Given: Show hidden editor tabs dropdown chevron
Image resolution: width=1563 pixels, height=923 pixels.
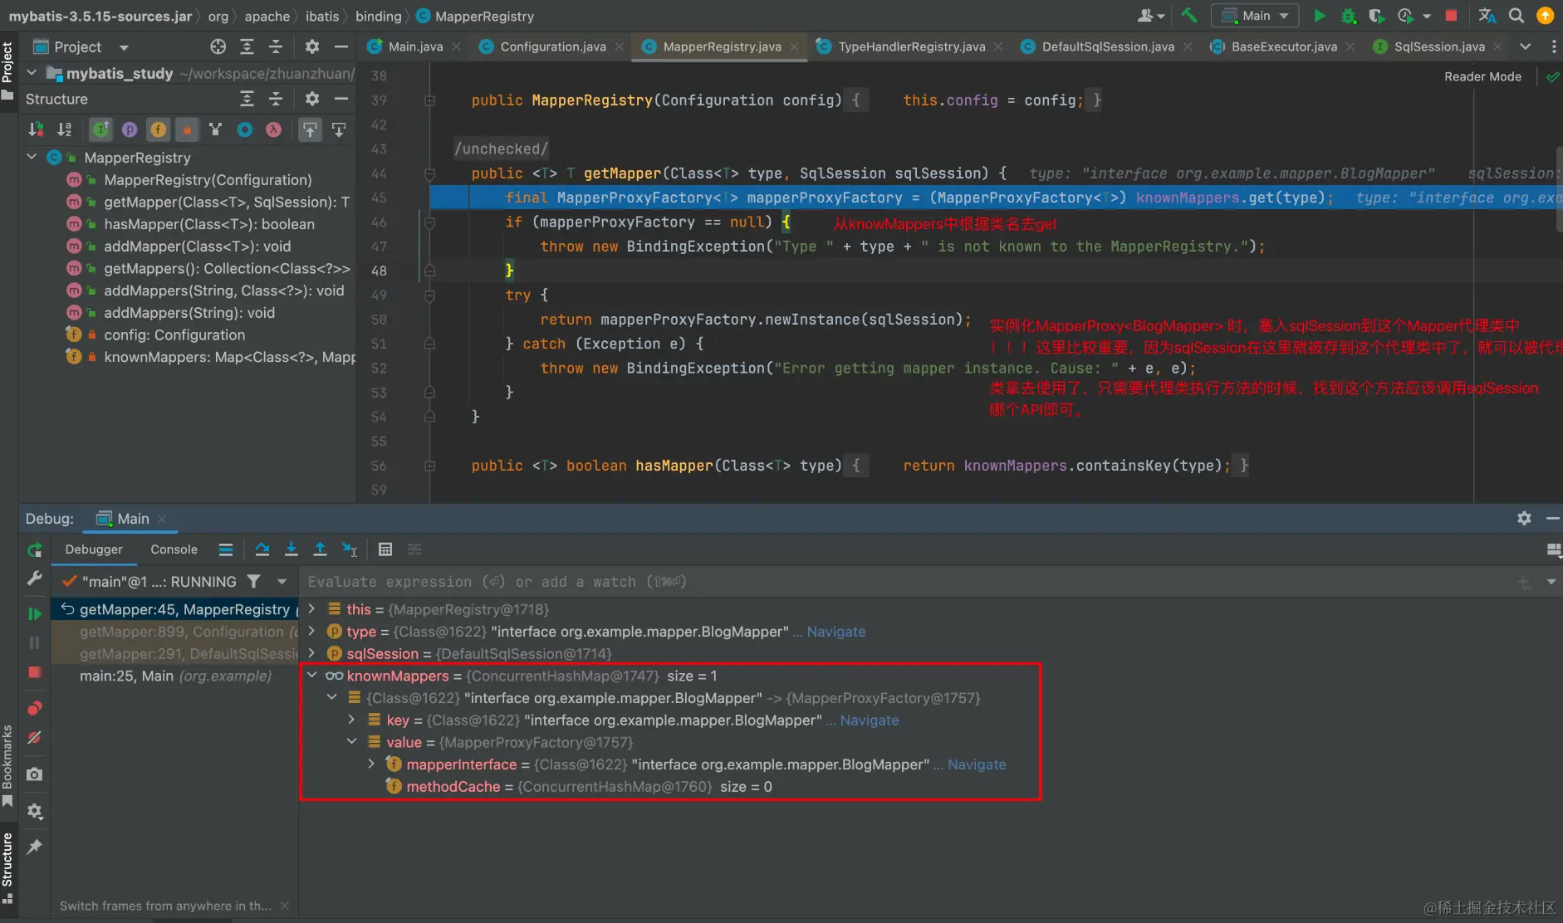Looking at the screenshot, I should (x=1525, y=46).
